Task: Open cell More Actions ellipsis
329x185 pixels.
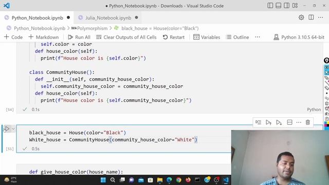Action: click(299, 122)
